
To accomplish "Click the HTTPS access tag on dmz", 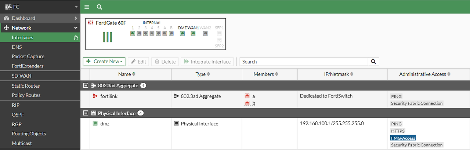I will 398,131.
